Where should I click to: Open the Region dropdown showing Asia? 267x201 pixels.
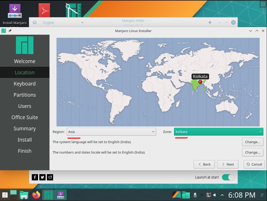tap(111, 132)
